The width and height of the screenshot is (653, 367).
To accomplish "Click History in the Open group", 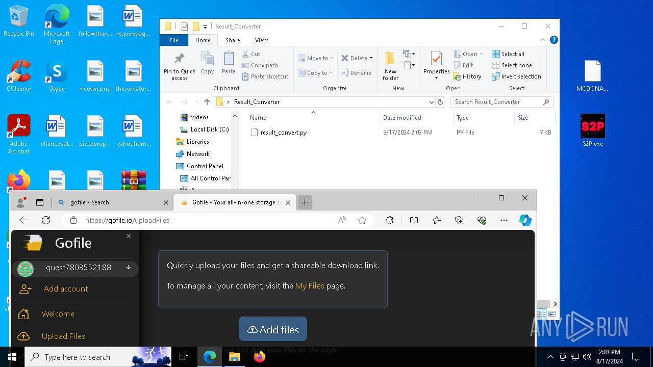I will pyautogui.click(x=467, y=76).
